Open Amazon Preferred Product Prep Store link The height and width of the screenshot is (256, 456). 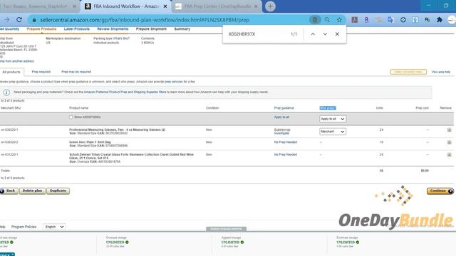[125, 92]
